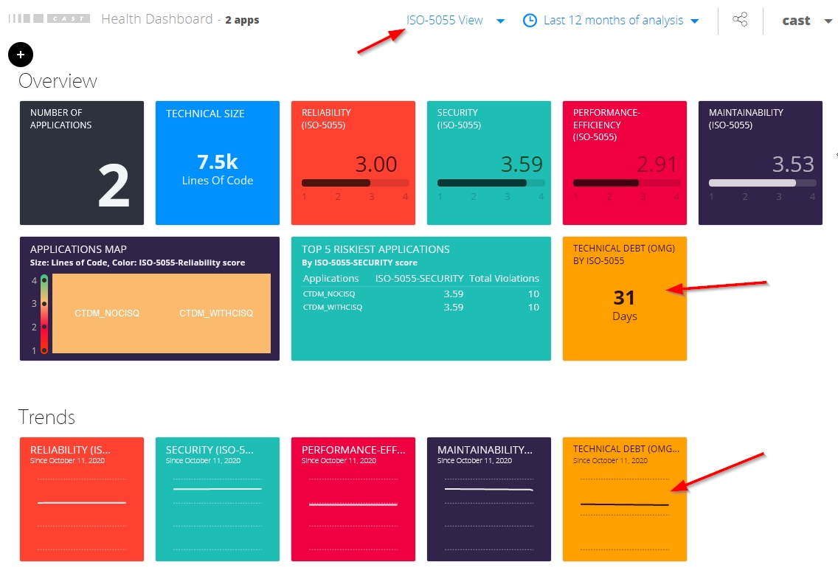Click the clock icon beside analysis period
Viewport: 838px width, 576px height.
[x=530, y=21]
